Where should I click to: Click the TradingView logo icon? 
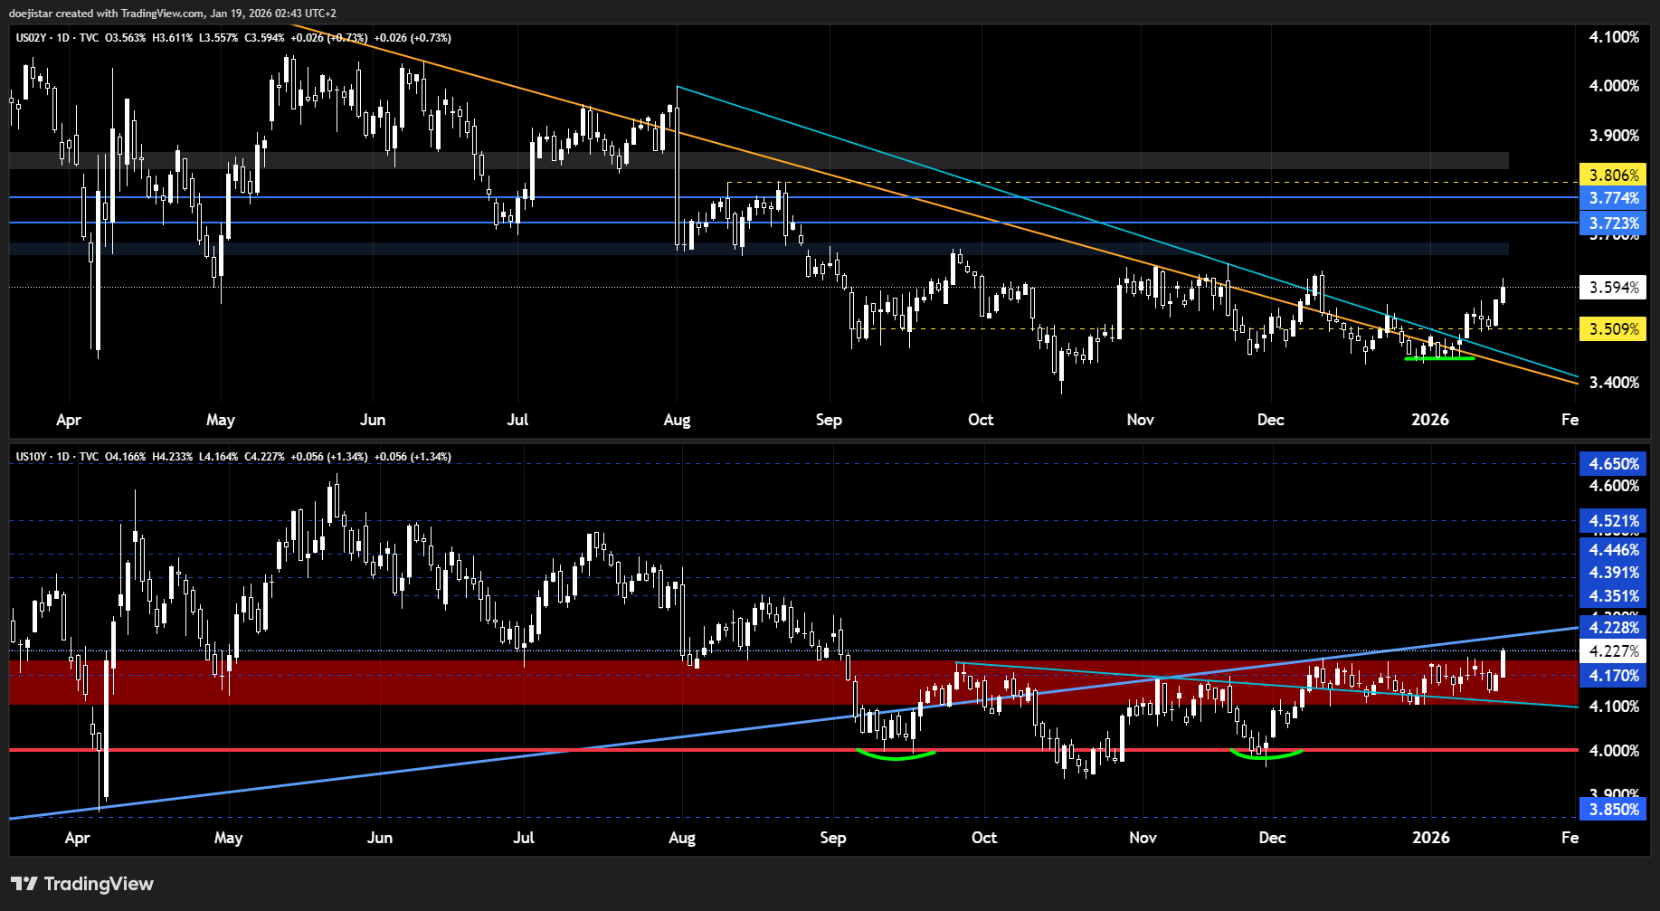click(24, 884)
